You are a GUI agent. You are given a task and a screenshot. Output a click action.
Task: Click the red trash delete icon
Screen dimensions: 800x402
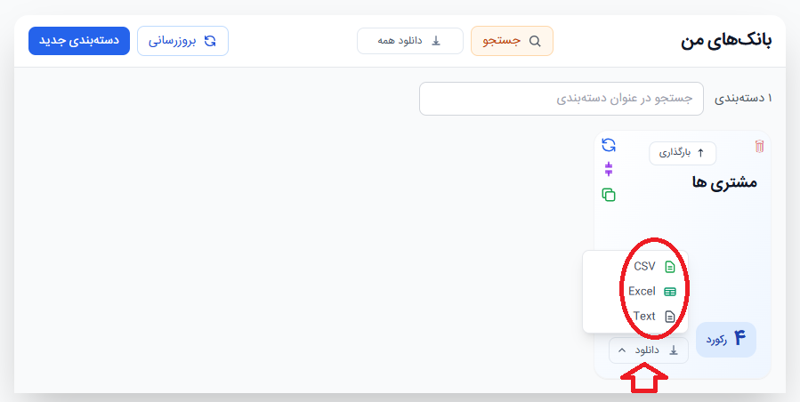pyautogui.click(x=760, y=147)
